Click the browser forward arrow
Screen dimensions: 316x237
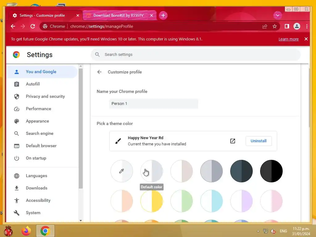[x=23, y=27]
